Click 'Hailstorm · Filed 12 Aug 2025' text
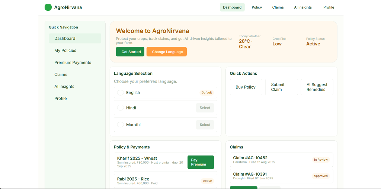 coord(254,162)
